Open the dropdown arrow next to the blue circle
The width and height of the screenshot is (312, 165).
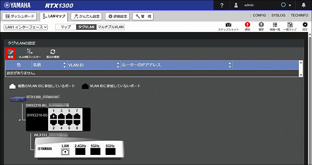coord(290,5)
